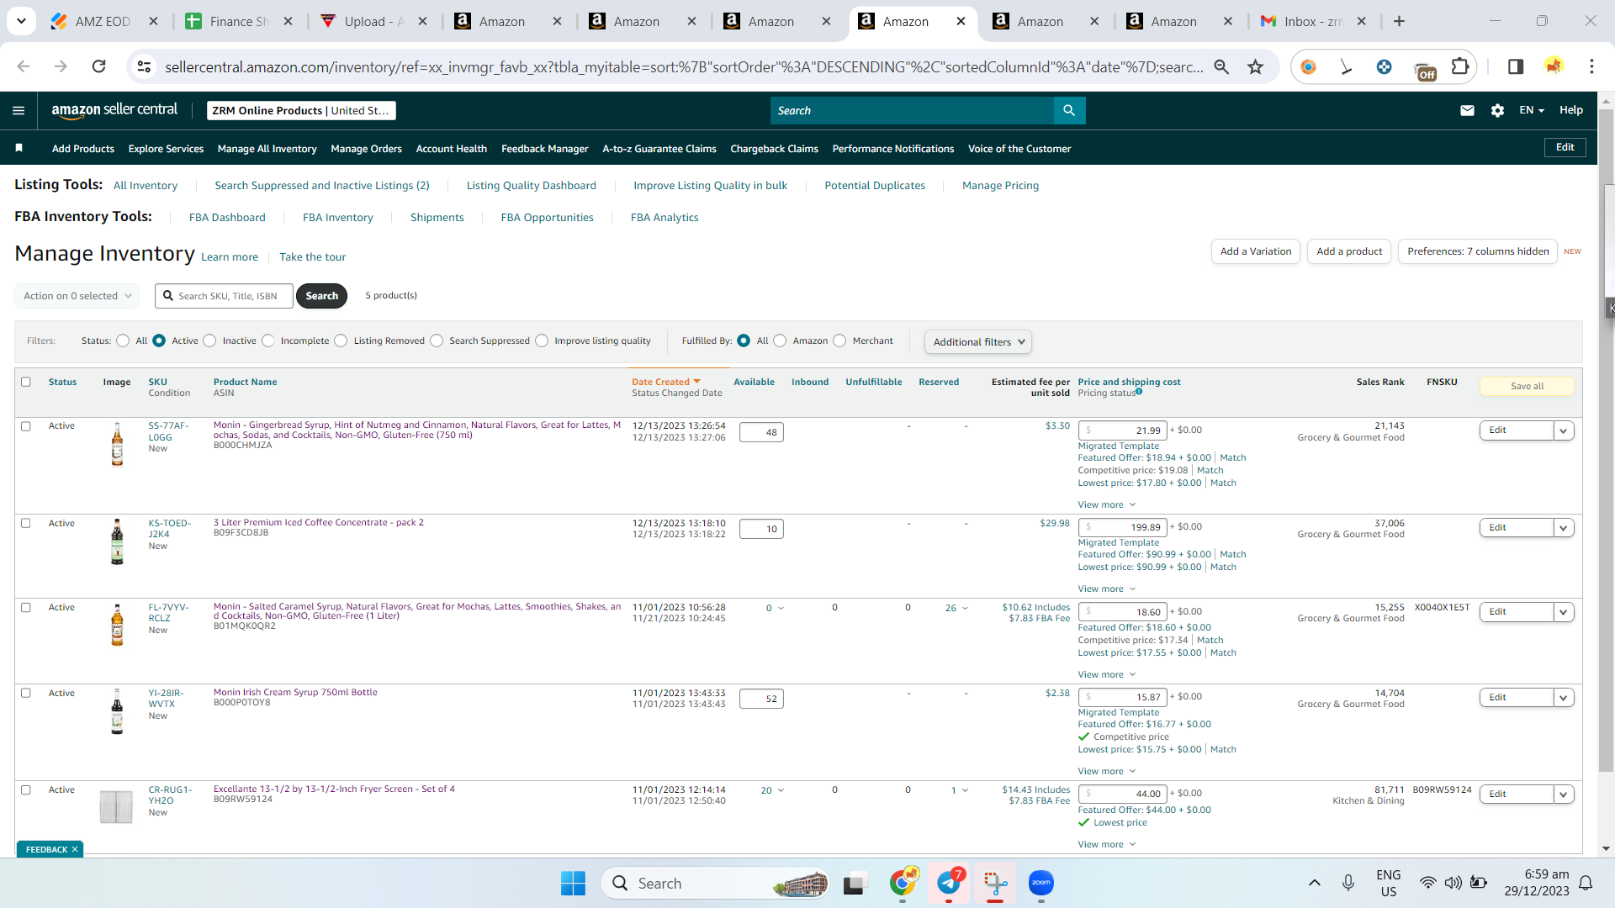Click the Add a Variation button
The width and height of the screenshot is (1615, 908).
[x=1256, y=251]
